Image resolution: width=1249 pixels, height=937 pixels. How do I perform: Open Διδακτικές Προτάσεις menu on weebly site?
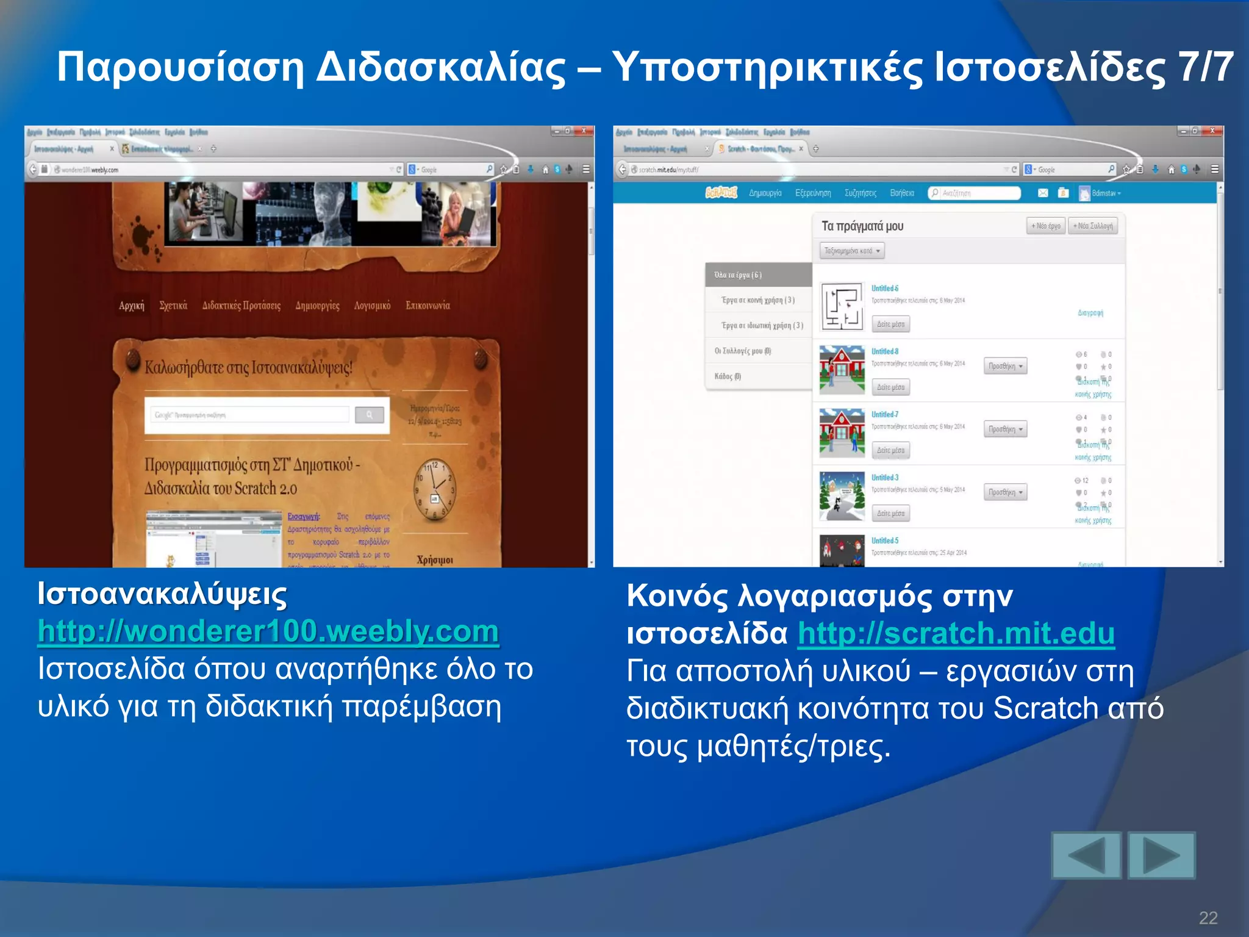tap(242, 306)
